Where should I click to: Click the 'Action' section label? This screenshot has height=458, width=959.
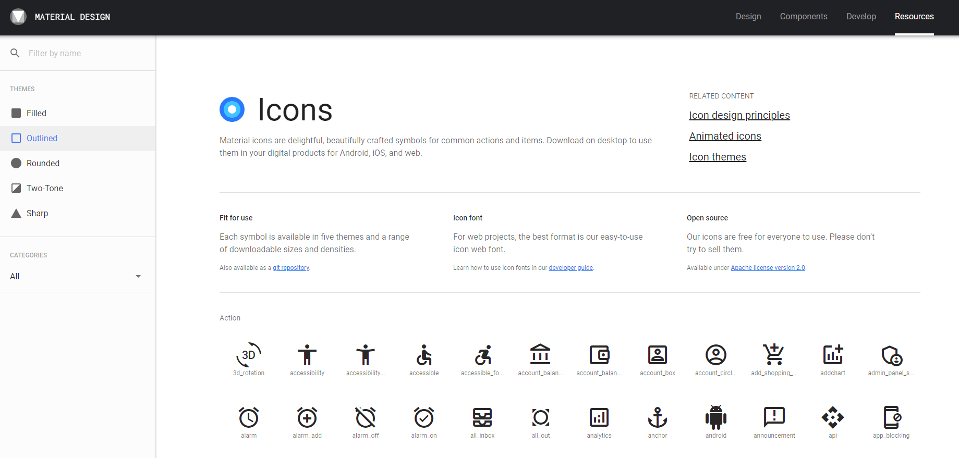click(x=230, y=318)
